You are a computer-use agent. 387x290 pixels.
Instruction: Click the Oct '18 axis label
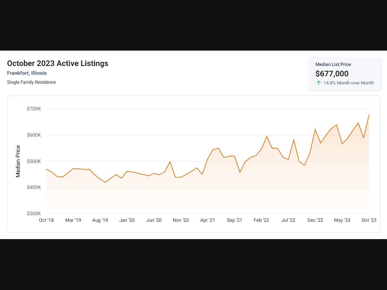pyautogui.click(x=46, y=220)
